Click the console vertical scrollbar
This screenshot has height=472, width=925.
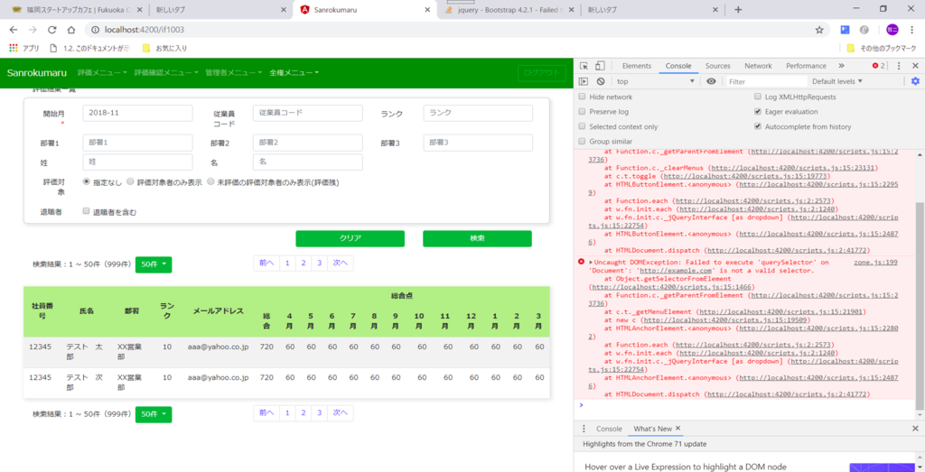click(919, 307)
